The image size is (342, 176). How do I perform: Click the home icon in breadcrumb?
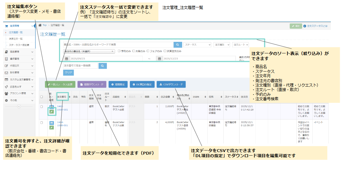pyautogui.click(x=40, y=25)
